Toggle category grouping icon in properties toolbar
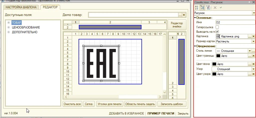Image resolution: width=256 pixels, height=118 pixels. tap(202, 7)
